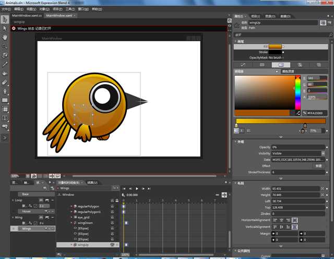334x259 pixels.
Task: Switch to the 资源 panel tab
Action: [270, 16]
